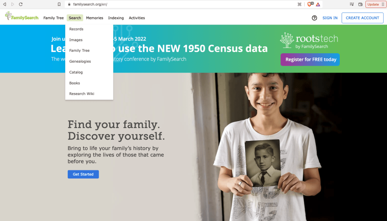Expand the Family Tree nav menu
The image size is (387, 221).
pos(54,18)
